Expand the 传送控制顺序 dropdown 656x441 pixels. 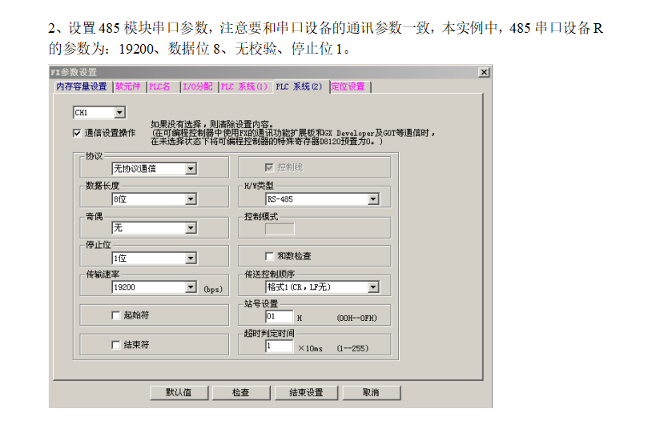pyautogui.click(x=373, y=287)
